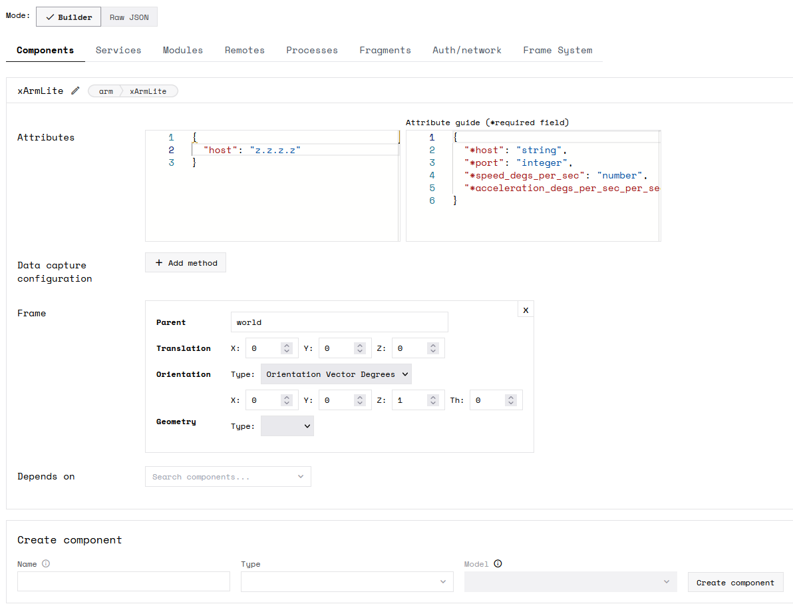Open the Processes tab
793x610 pixels.
pyautogui.click(x=311, y=50)
